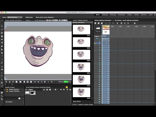Click the note icon above Frame header
Screen dimensions: 156x117
click(98, 28)
